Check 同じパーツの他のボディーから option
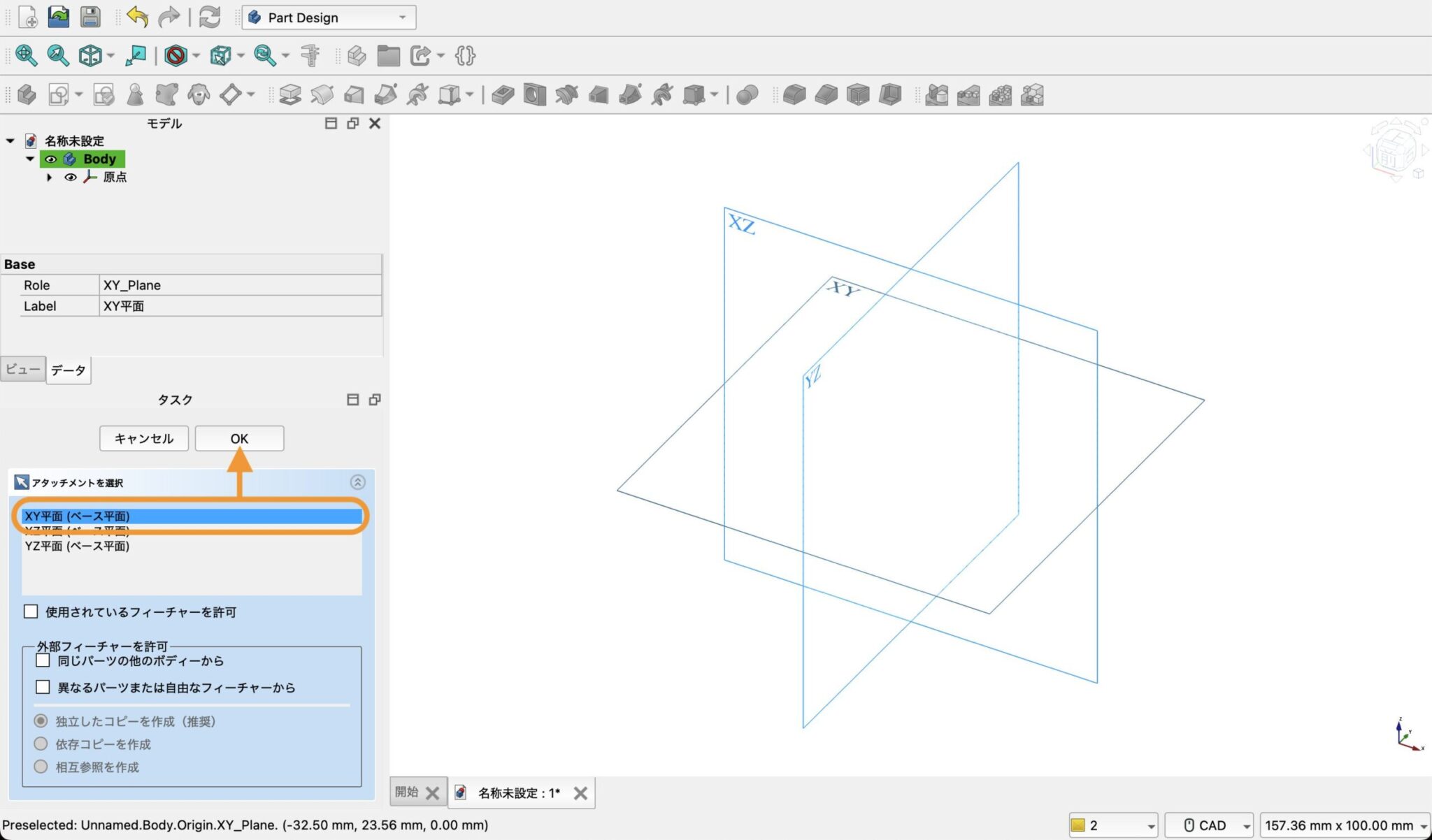The height and width of the screenshot is (840, 1432). [x=43, y=660]
